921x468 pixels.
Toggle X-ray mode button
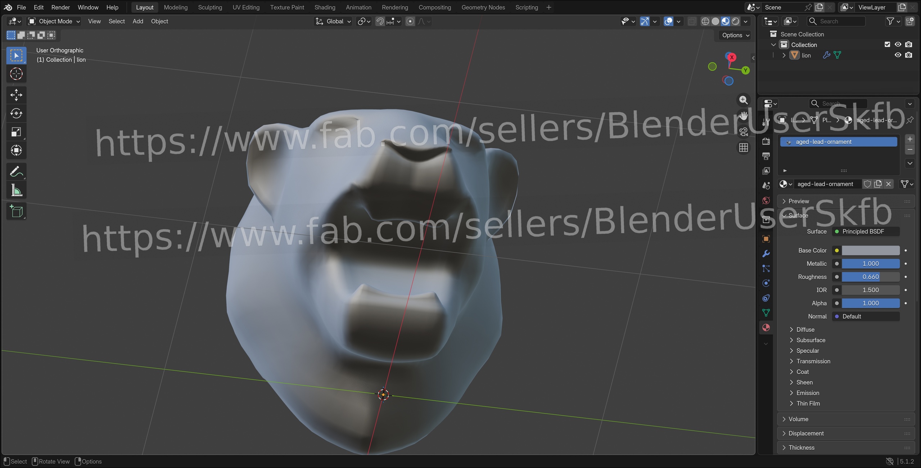point(692,21)
